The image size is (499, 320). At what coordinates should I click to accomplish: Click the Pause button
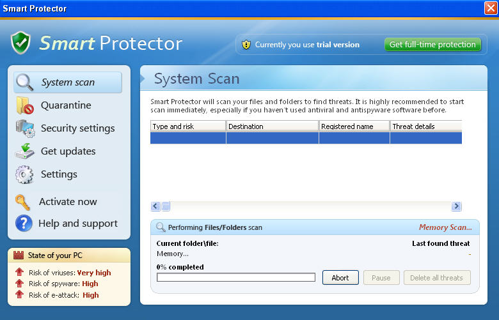381,278
